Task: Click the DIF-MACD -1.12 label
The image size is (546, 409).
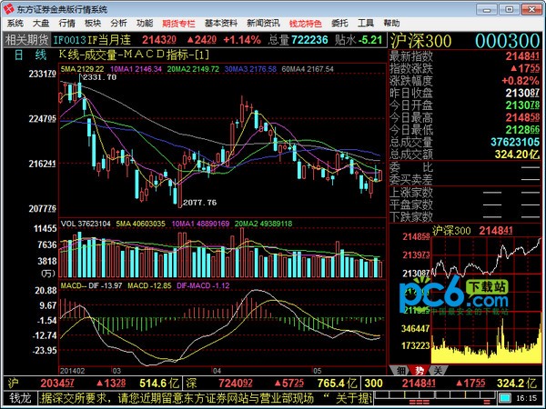Action: 203,285
